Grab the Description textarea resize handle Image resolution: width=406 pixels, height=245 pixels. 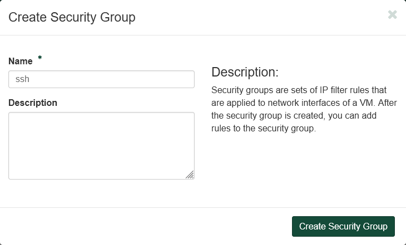[x=190, y=175]
